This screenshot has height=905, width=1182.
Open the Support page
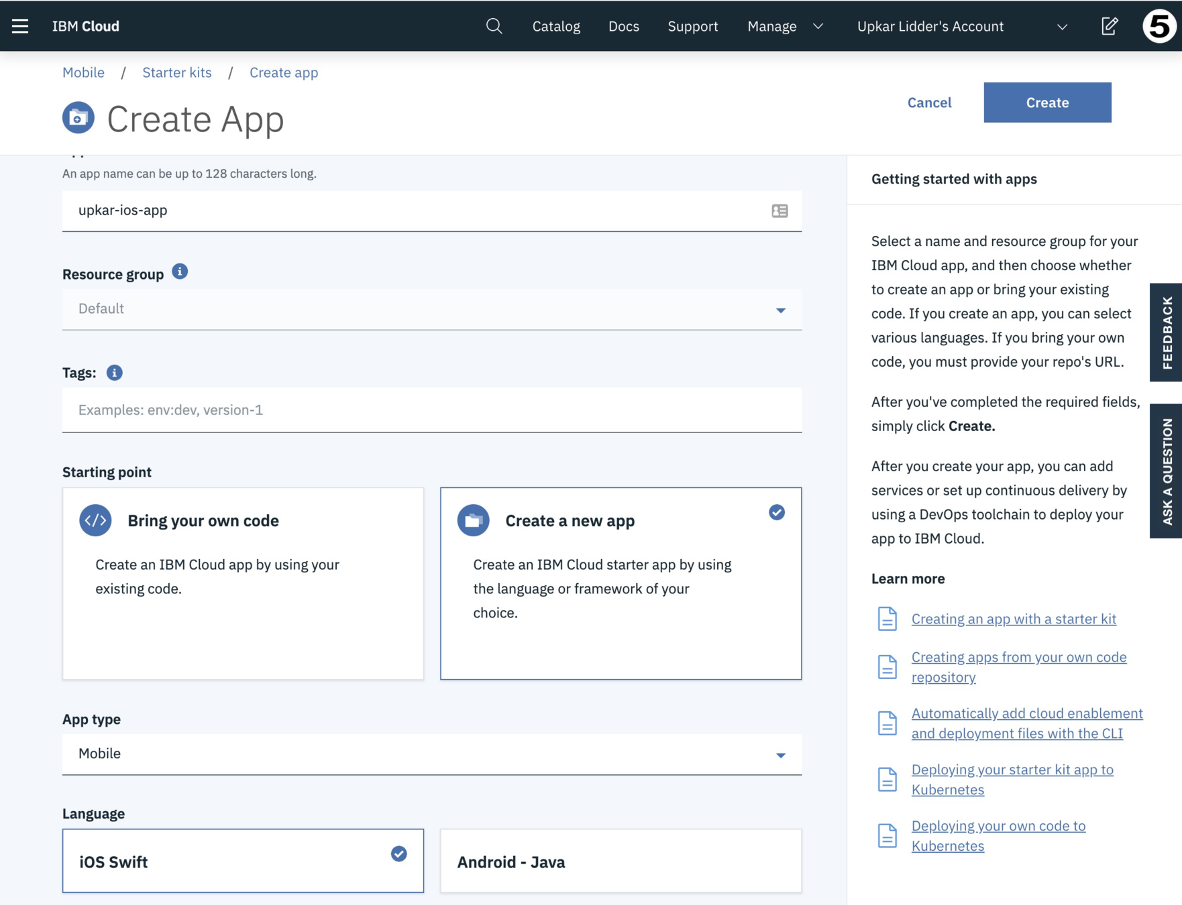coord(693,26)
